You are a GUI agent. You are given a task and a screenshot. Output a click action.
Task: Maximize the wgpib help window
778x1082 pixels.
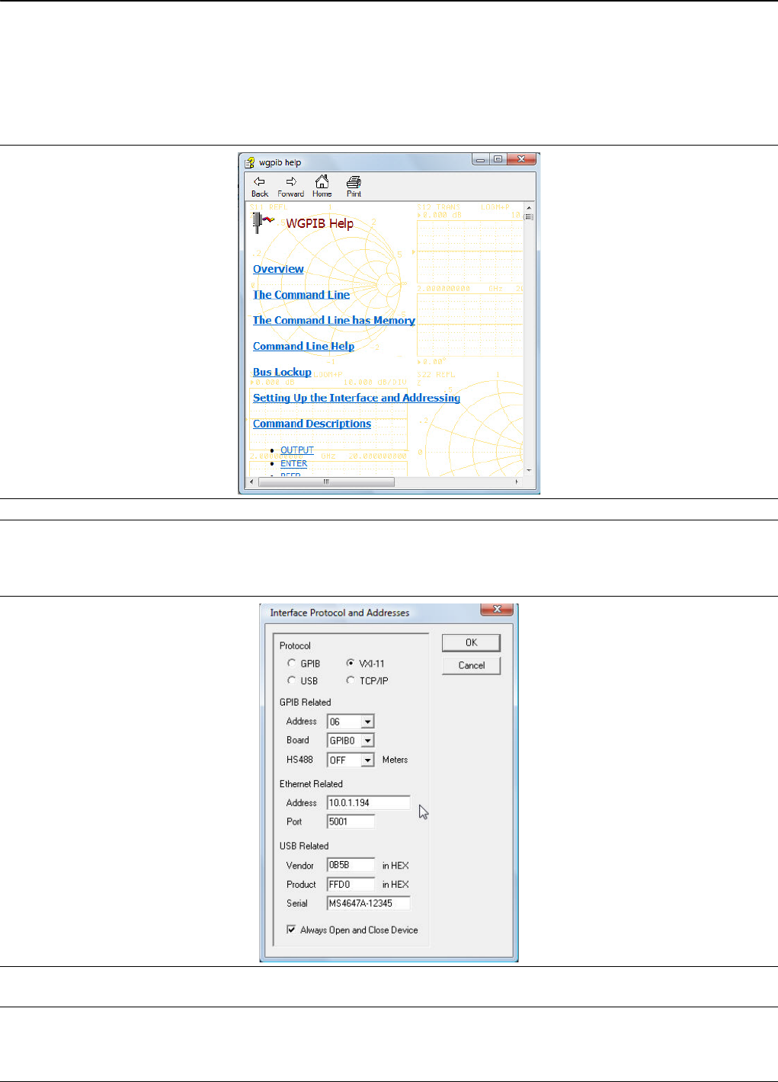point(498,159)
